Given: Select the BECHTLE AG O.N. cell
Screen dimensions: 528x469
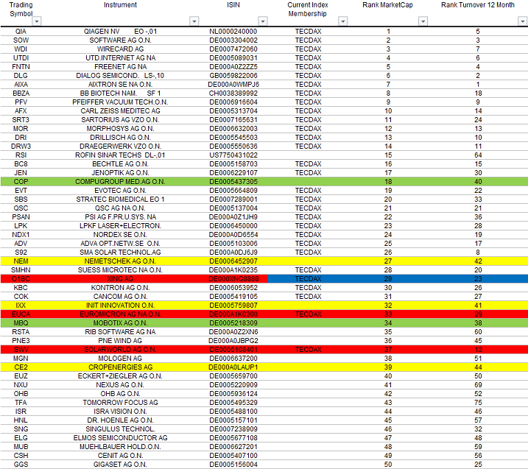Looking at the screenshot, I should [x=120, y=164].
